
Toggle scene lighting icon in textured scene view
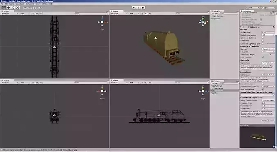142,13
